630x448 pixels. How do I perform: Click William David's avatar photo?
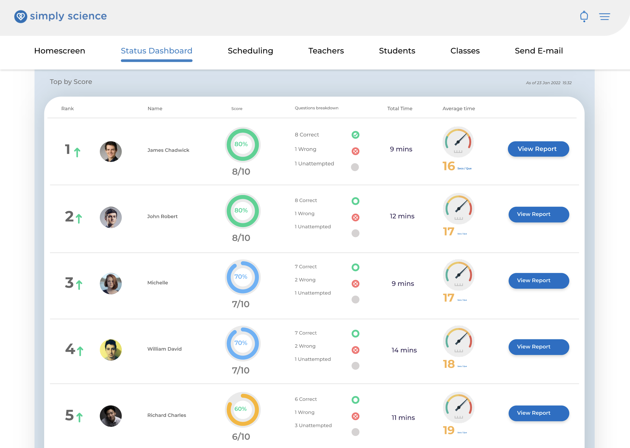[x=111, y=350]
